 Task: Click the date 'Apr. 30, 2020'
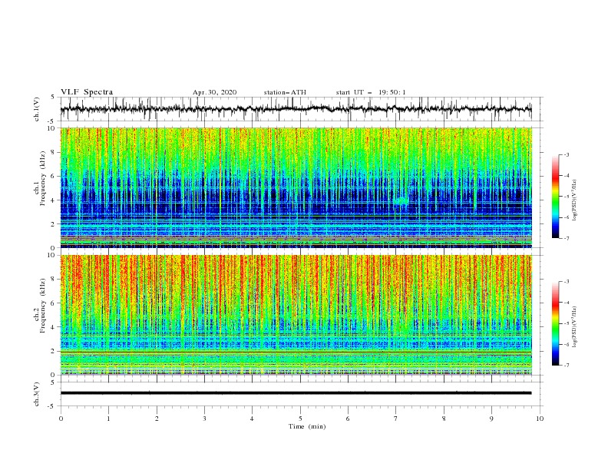click(x=214, y=92)
